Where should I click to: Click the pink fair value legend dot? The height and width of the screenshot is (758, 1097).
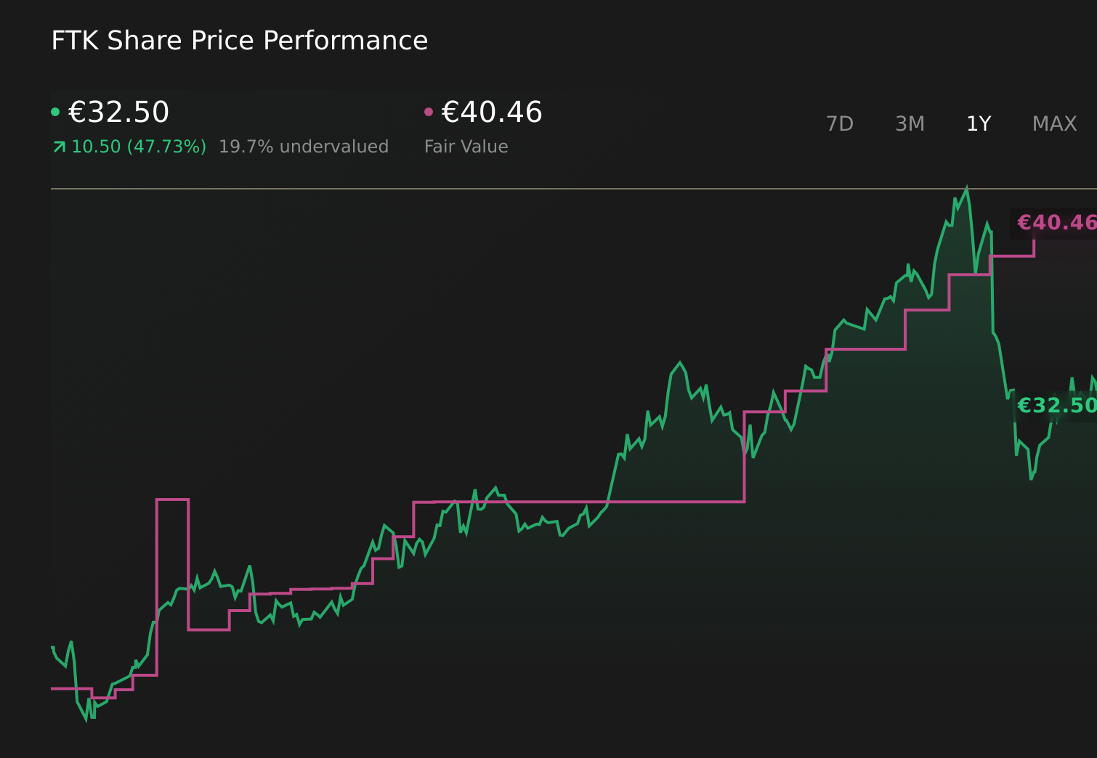[429, 110]
